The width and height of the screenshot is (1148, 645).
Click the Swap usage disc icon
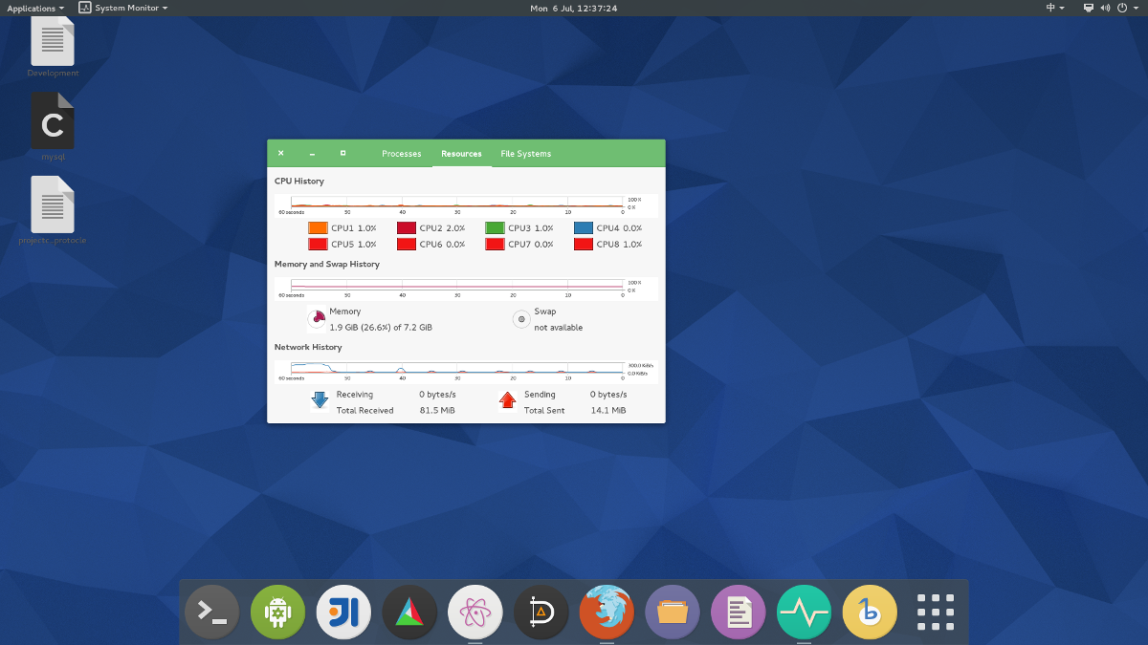[521, 319]
